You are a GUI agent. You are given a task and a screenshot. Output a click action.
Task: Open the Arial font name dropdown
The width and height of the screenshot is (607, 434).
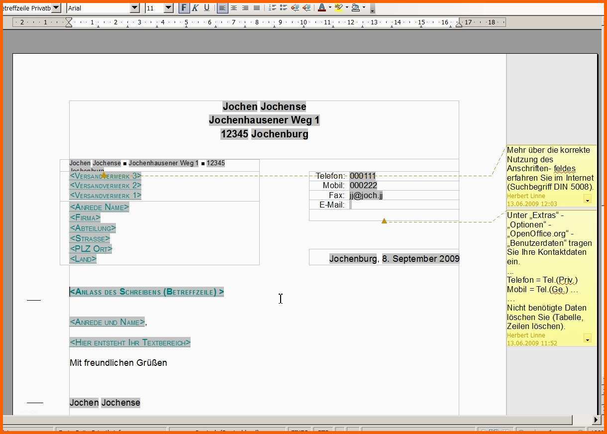click(x=134, y=8)
